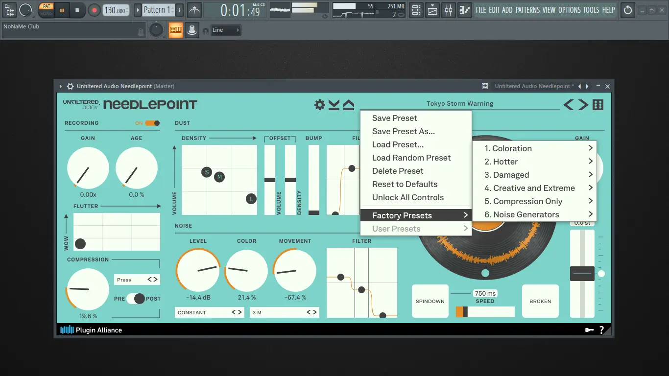Open the Pattern 1 selector
The height and width of the screenshot is (376, 669).
158,10
